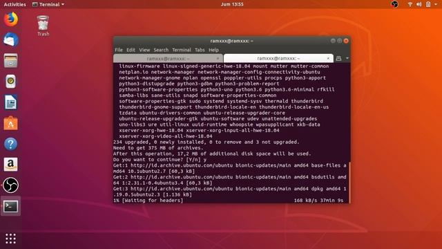Switch to the first terminal tab
Viewport: 442px width, 249px height.
coord(168,58)
